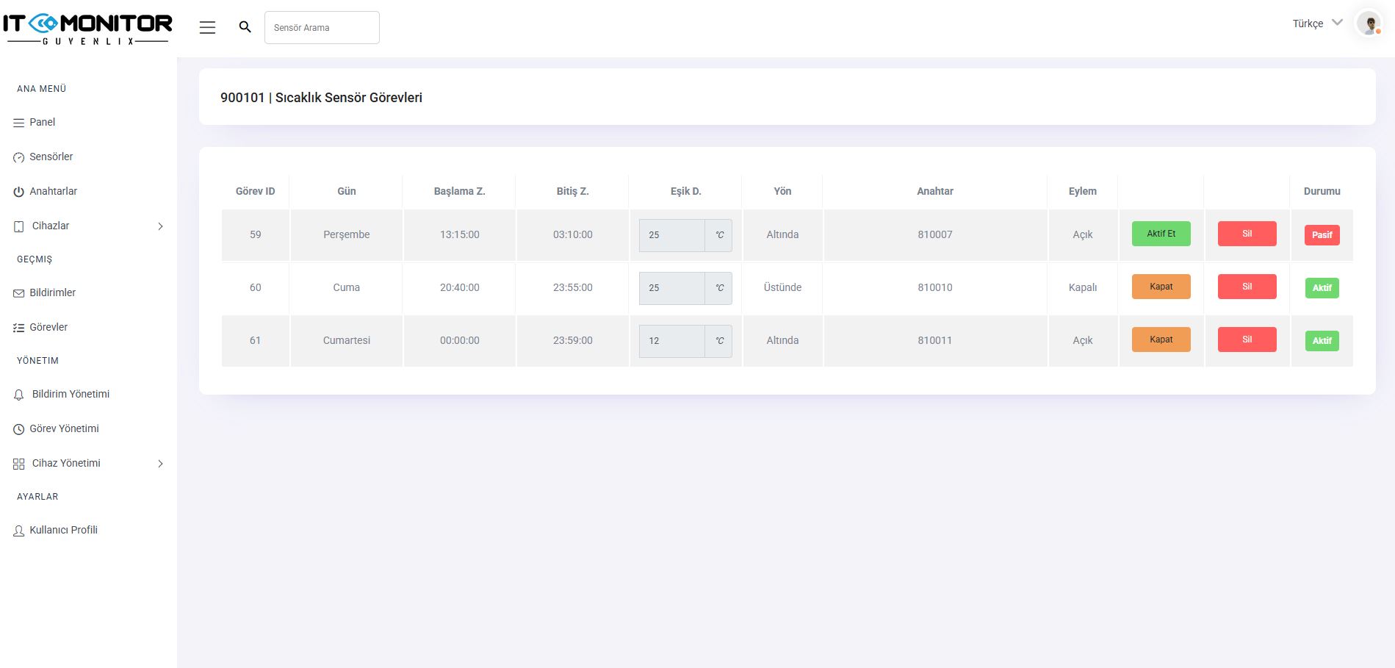Open Görev Yönetimi in sidebar
The height and width of the screenshot is (668, 1395).
(64, 428)
